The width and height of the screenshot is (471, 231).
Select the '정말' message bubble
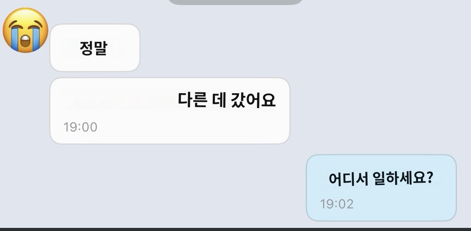tap(95, 48)
